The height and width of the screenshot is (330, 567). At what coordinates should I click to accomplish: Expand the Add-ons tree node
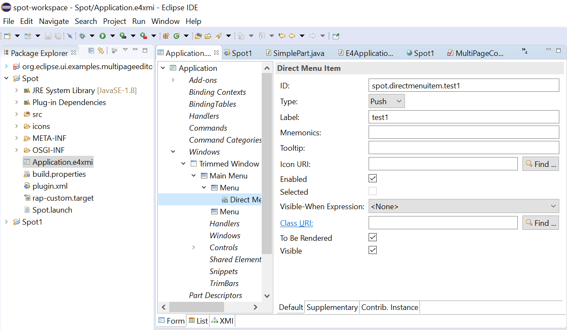click(x=173, y=80)
